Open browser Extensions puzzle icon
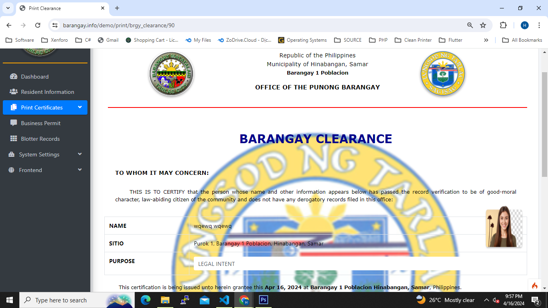Image resolution: width=548 pixels, height=308 pixels. (503, 25)
